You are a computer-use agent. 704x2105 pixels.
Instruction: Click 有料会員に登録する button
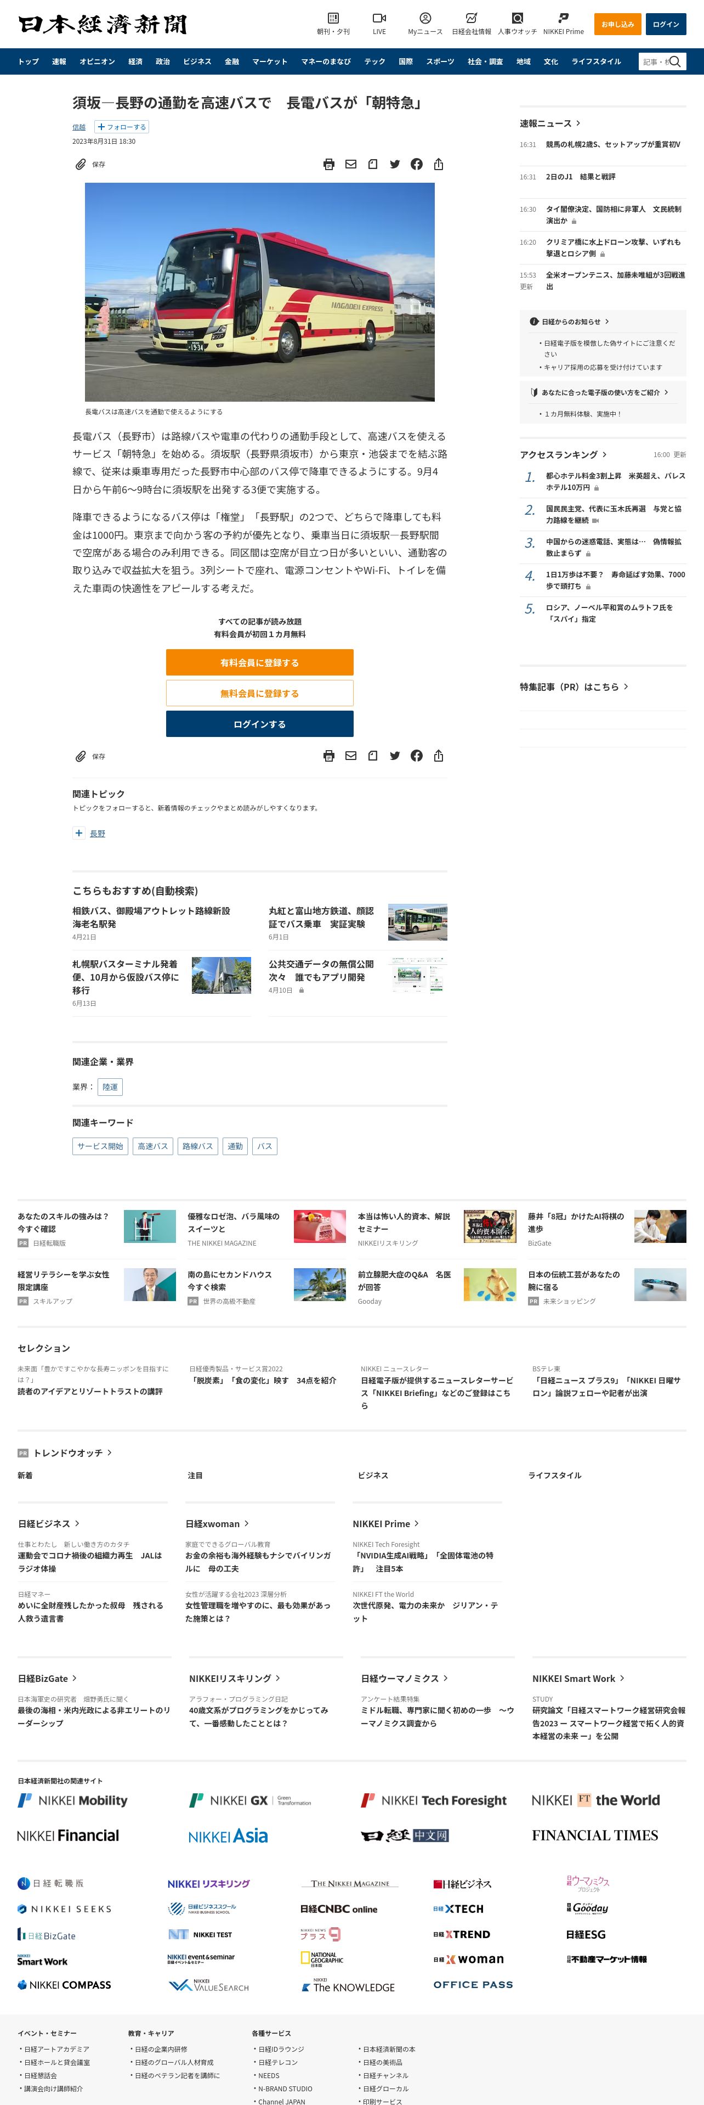[260, 662]
